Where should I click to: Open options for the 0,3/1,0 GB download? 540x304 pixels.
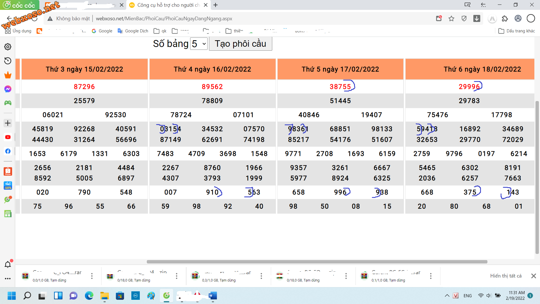pos(261,276)
